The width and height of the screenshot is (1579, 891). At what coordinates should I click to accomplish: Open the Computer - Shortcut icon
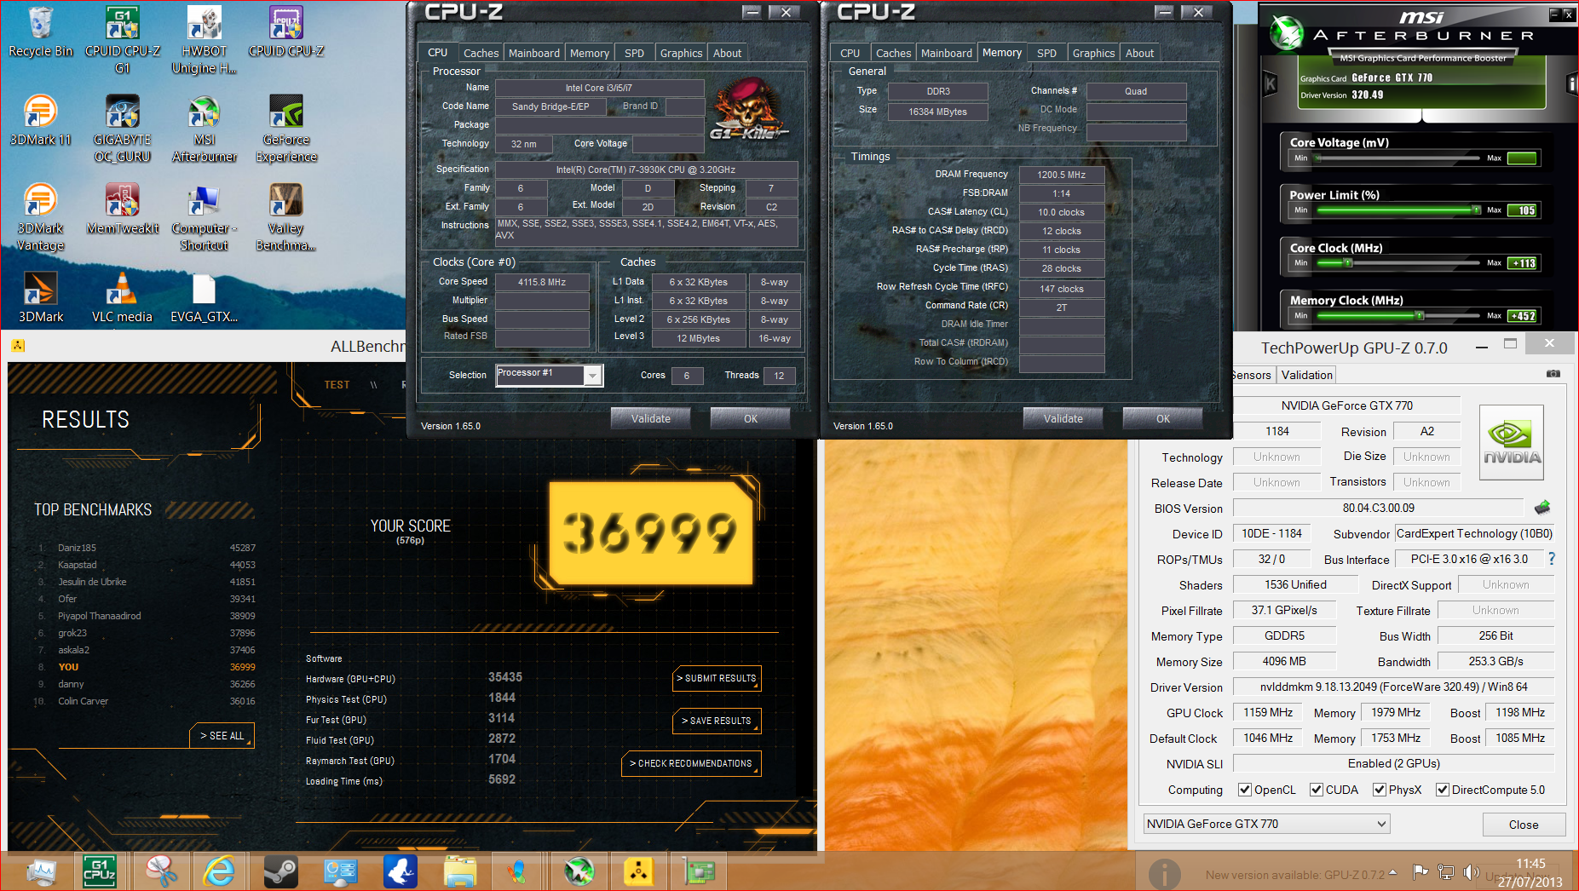(x=205, y=216)
